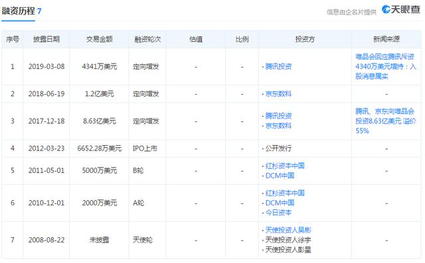Select date cell 2018-06-19
The image size is (425, 263).
pos(46,94)
